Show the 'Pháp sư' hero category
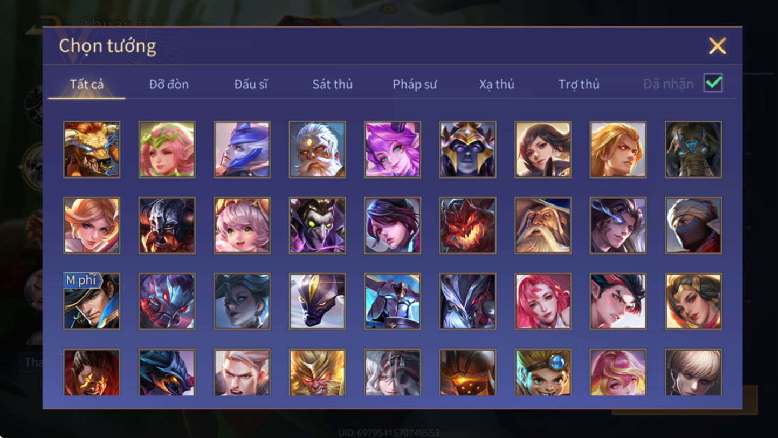The height and width of the screenshot is (438, 778). 415,84
